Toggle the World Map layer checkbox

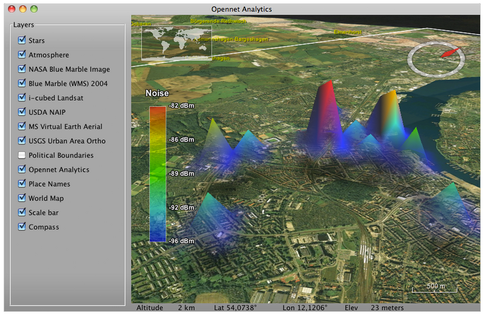[x=22, y=198]
